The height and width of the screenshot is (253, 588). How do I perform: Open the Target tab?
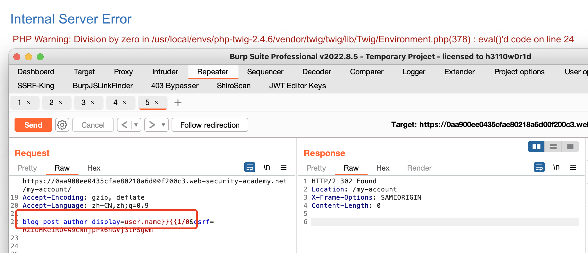point(84,72)
